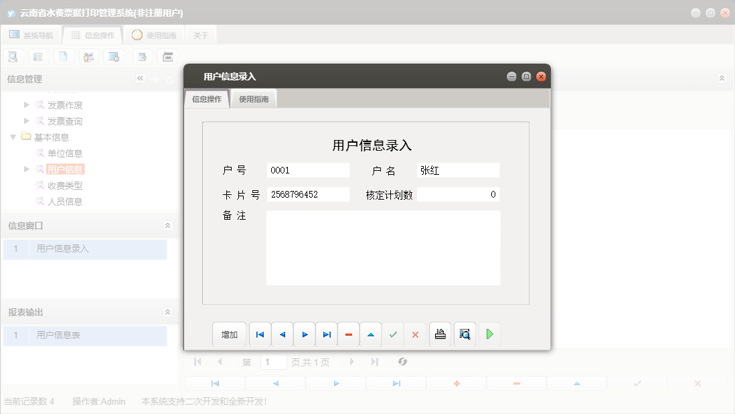The height and width of the screenshot is (414, 735).
Task: Click the red delete record icon
Action: pyautogui.click(x=348, y=334)
